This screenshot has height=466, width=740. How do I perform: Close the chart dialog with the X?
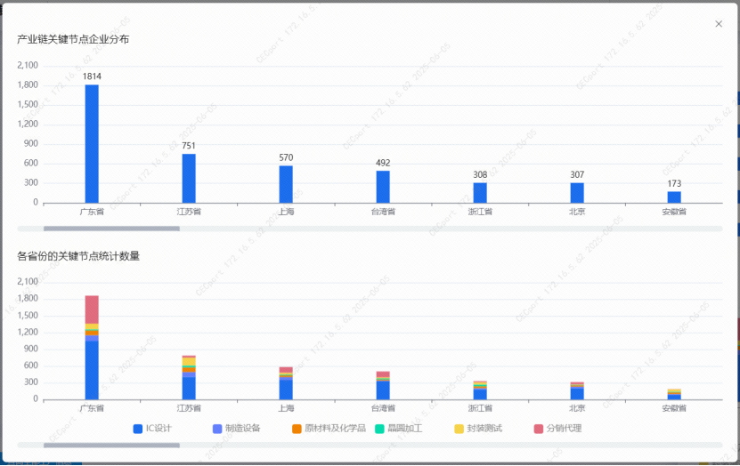tap(719, 24)
